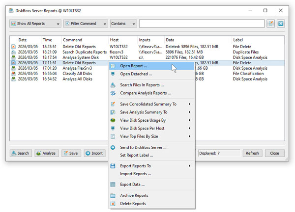Image resolution: width=295 pixels, height=212 pixels.
Task: Click the View Disk Space Usage By icon
Action: pyautogui.click(x=113, y=120)
